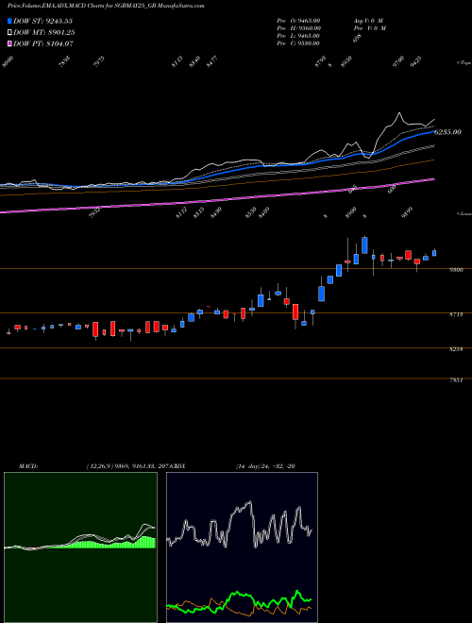
Task: Click the last blue candlestick on the right
Action: (434, 253)
